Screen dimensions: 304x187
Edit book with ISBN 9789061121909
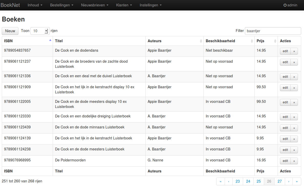tap(285, 88)
